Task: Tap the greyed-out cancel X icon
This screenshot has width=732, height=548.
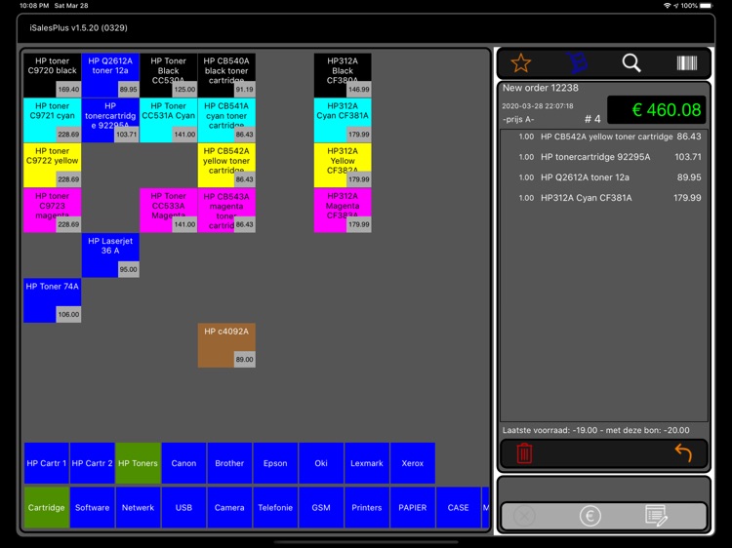Action: tap(524, 516)
